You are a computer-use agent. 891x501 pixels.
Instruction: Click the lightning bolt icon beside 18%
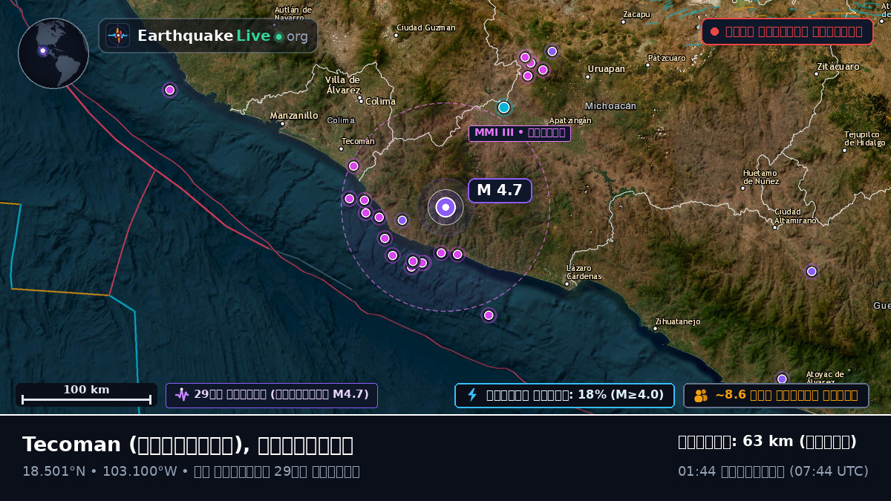tap(471, 395)
